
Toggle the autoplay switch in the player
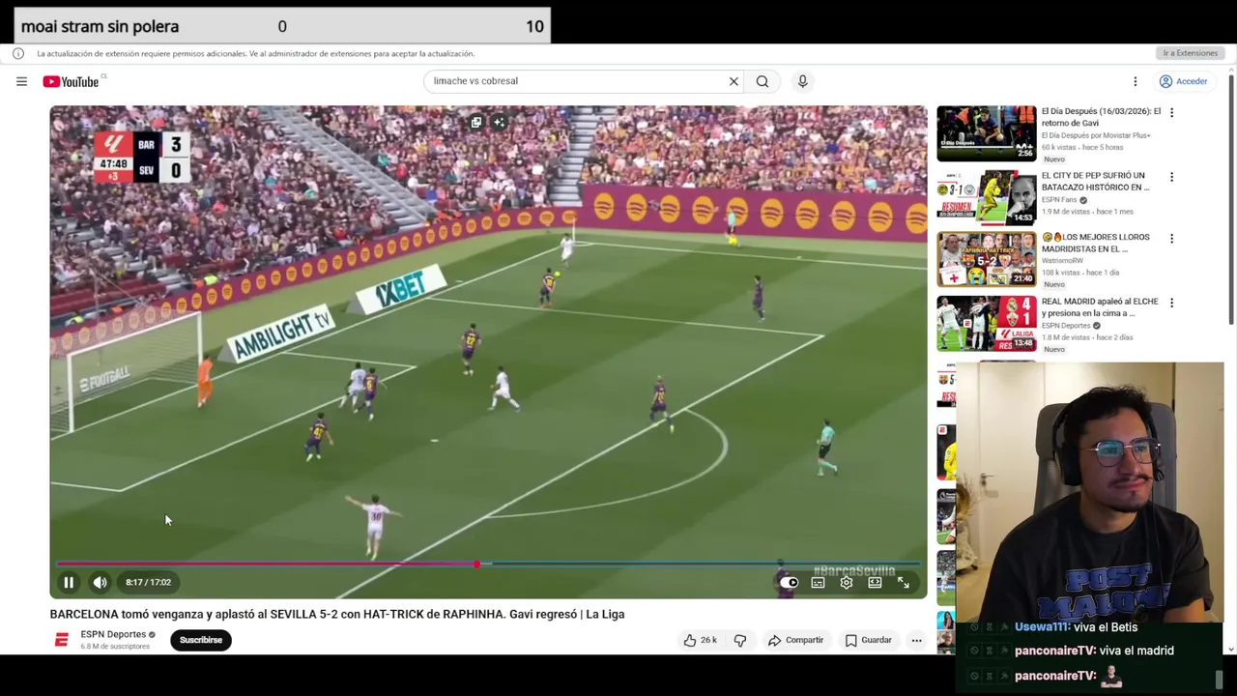(789, 582)
